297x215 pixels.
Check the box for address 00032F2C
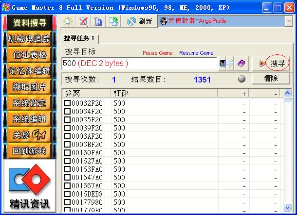(68, 103)
